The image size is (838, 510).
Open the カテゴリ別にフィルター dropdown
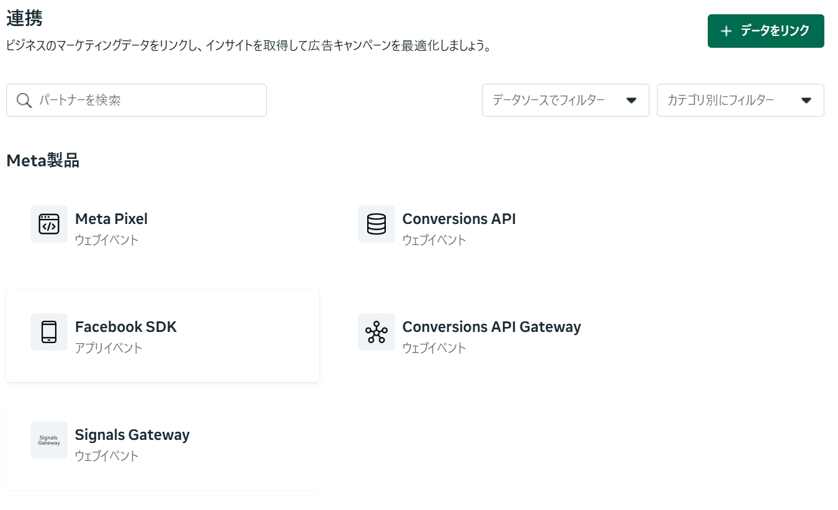tap(721, 101)
